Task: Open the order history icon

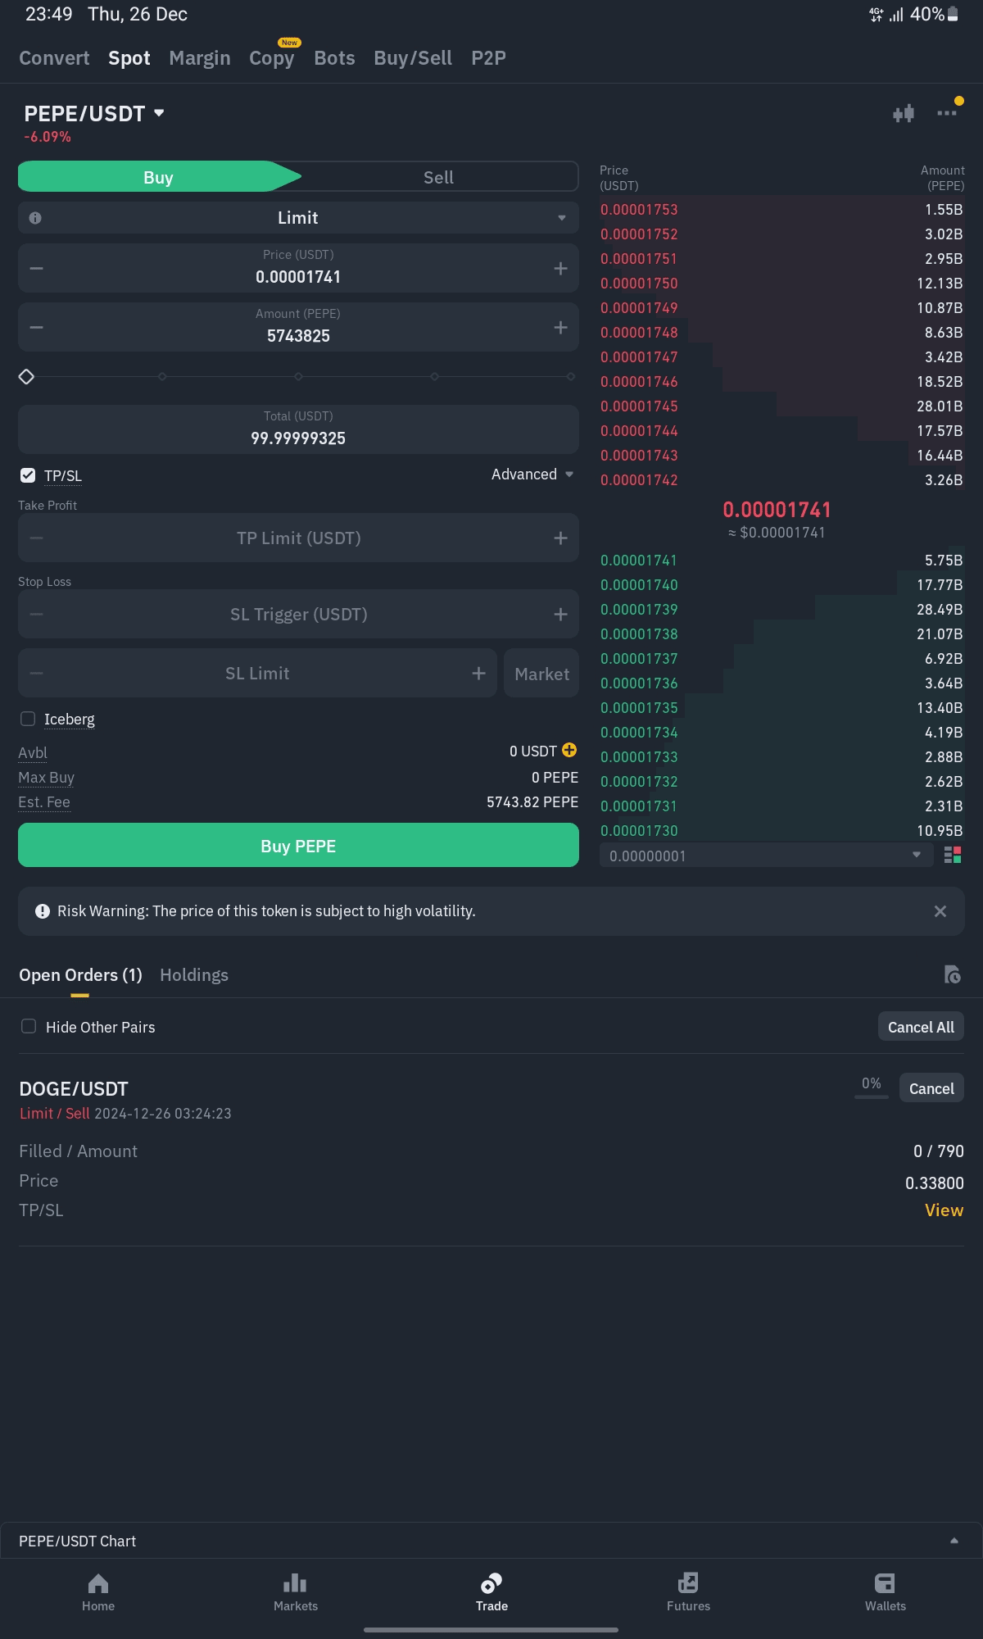Action: pos(952,974)
